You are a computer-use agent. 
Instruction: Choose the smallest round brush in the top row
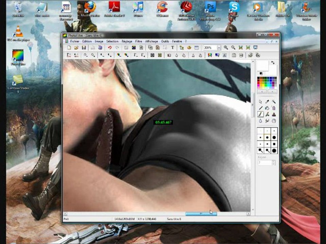(x=260, y=131)
